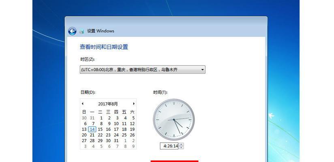Image resolution: width=334 pixels, height=162 pixels.
Task: Select August 6 in the calendar
Action: pos(85,124)
